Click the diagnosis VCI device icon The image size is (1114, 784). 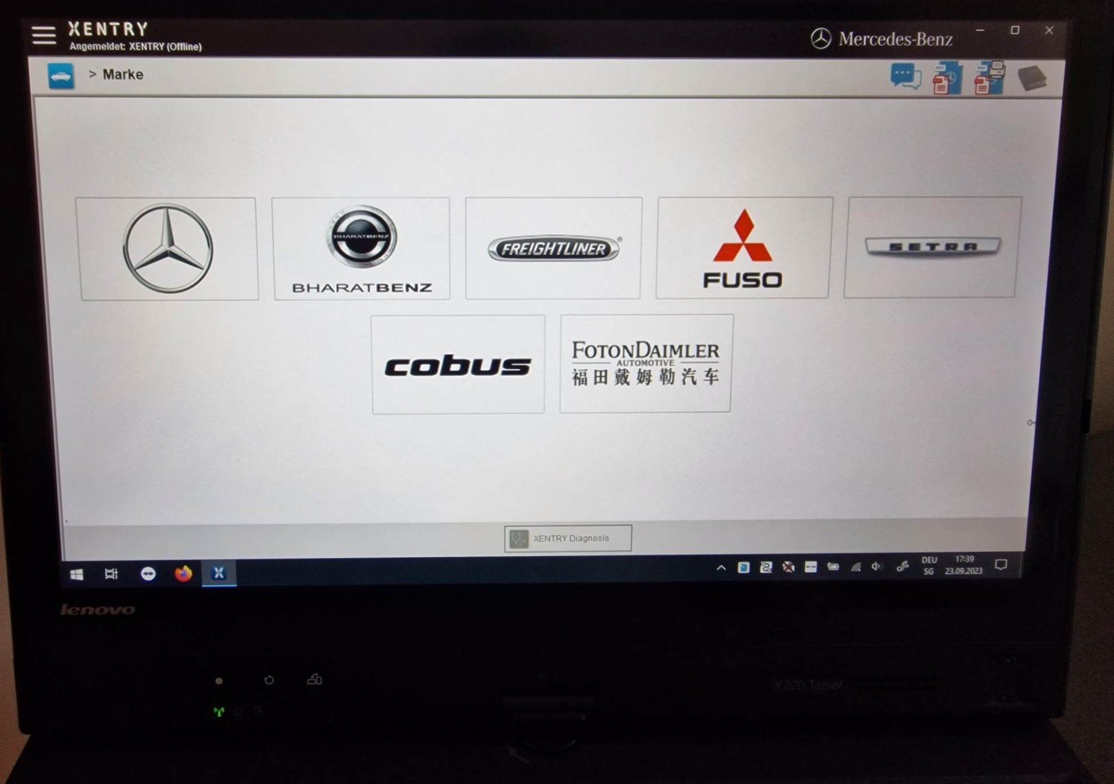click(x=1032, y=77)
